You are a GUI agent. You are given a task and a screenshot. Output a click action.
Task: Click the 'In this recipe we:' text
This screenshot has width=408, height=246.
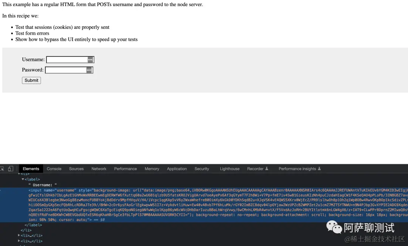point(20,16)
